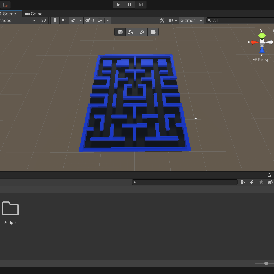Click the scene camera settings icon

(x=171, y=21)
